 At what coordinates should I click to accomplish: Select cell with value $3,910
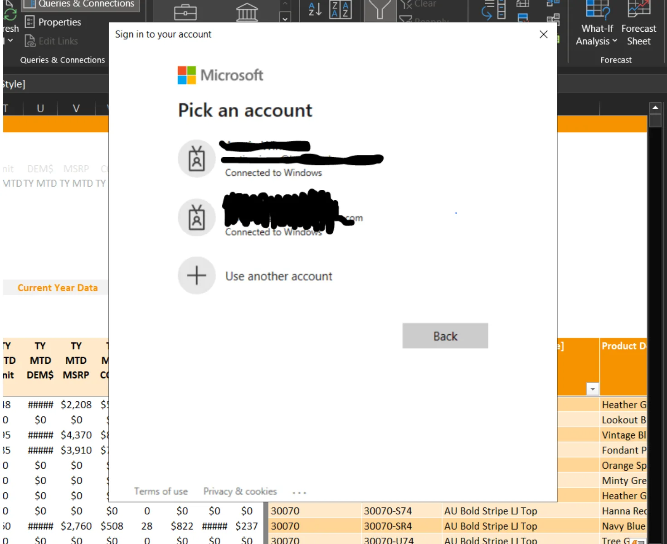click(x=76, y=450)
